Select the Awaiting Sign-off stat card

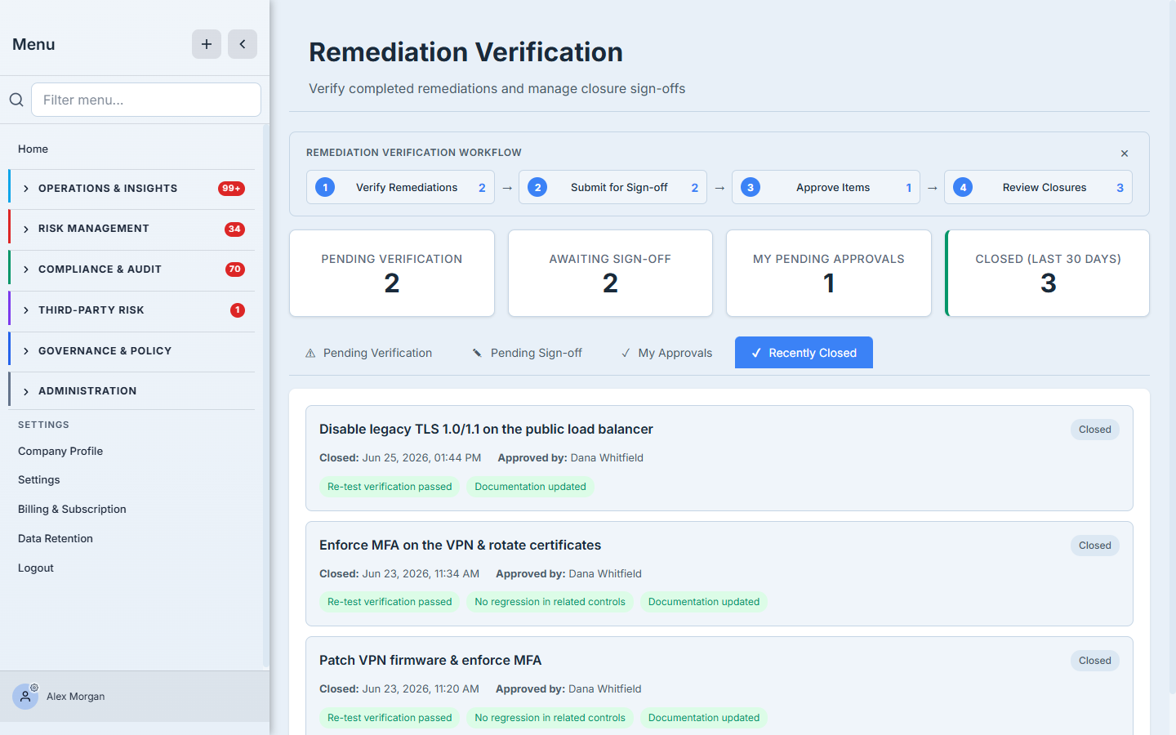(610, 273)
